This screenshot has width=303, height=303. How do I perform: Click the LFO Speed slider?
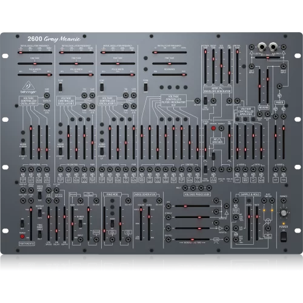[x=48, y=224]
